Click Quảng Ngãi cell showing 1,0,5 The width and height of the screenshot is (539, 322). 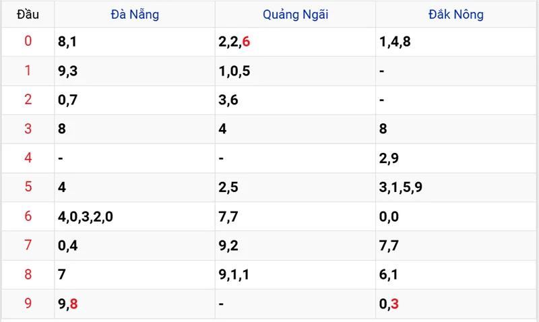(x=234, y=71)
